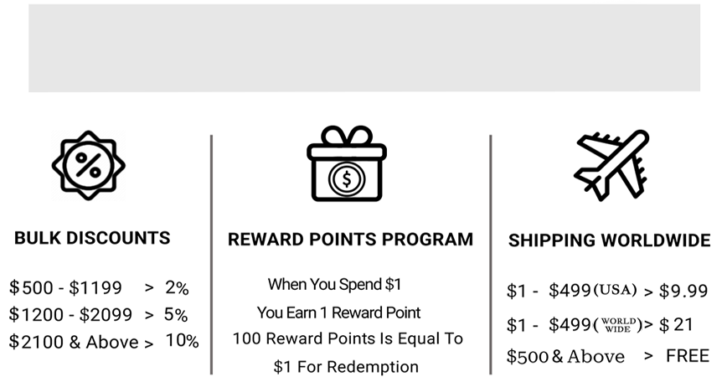Click the airplane shipping icon
Viewport: 727px width, 377px height.
(x=611, y=165)
